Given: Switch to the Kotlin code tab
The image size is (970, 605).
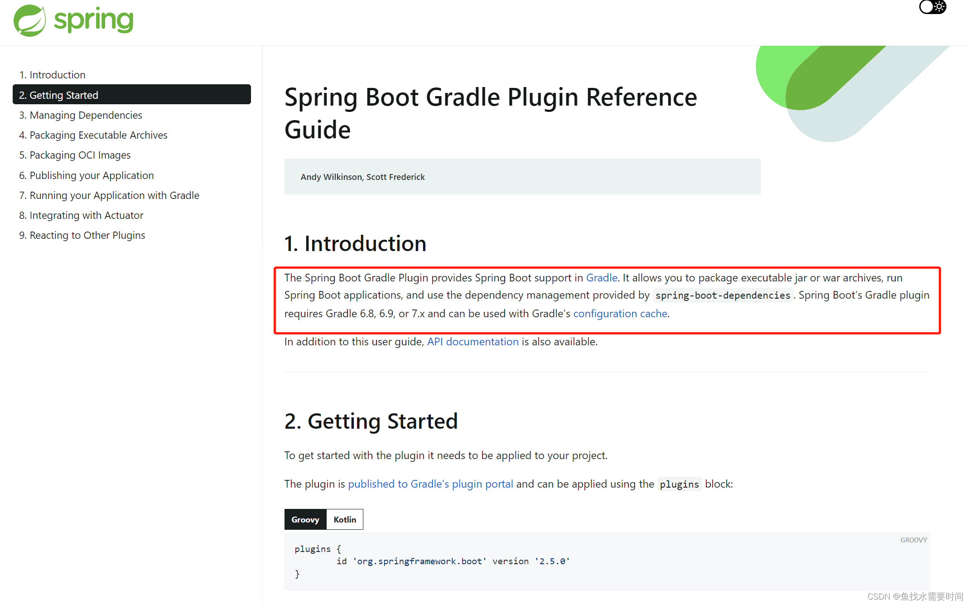Looking at the screenshot, I should pyautogui.click(x=344, y=519).
